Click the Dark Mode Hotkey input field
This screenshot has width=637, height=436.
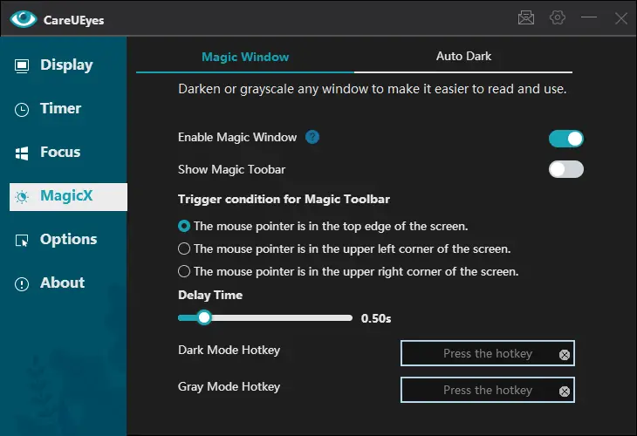coord(487,353)
